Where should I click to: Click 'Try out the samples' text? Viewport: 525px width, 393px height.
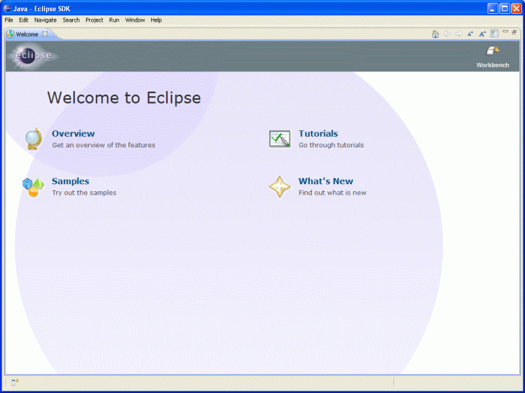click(84, 193)
